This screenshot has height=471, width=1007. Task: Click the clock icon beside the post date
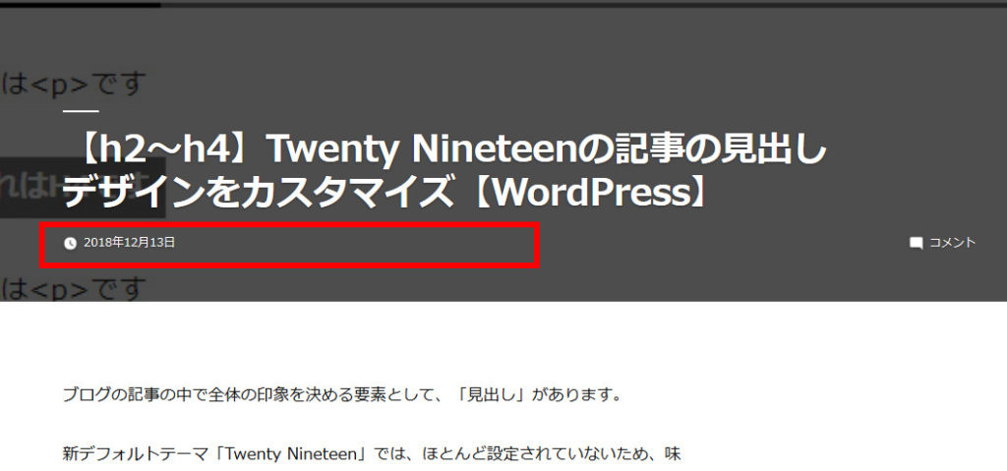coord(70,243)
